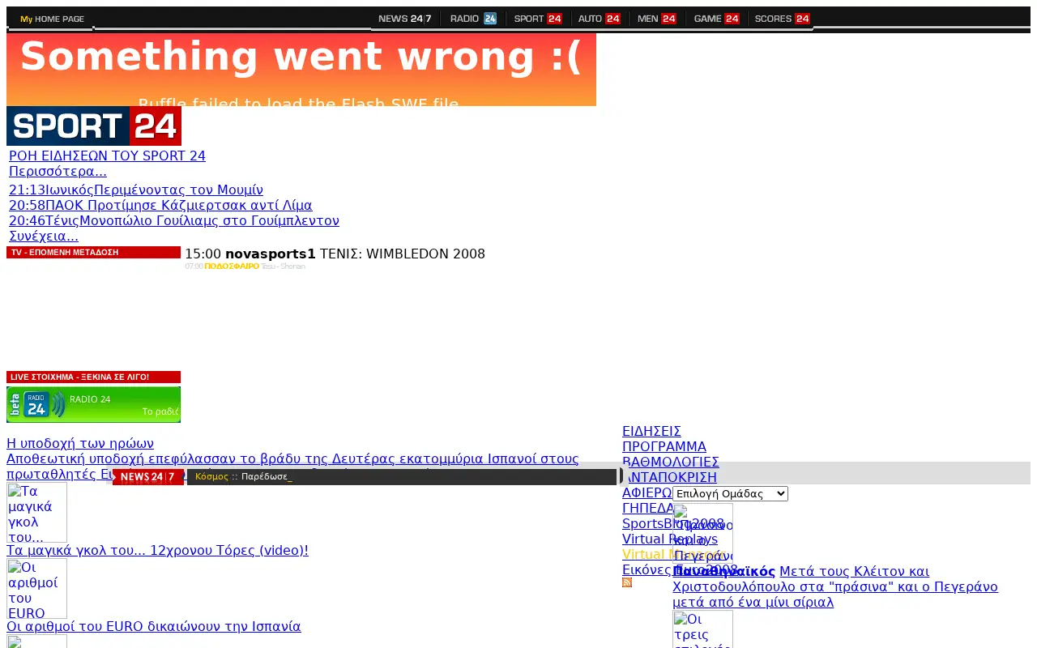Go to My Home Page button
1037x648 pixels.
[x=52, y=19]
